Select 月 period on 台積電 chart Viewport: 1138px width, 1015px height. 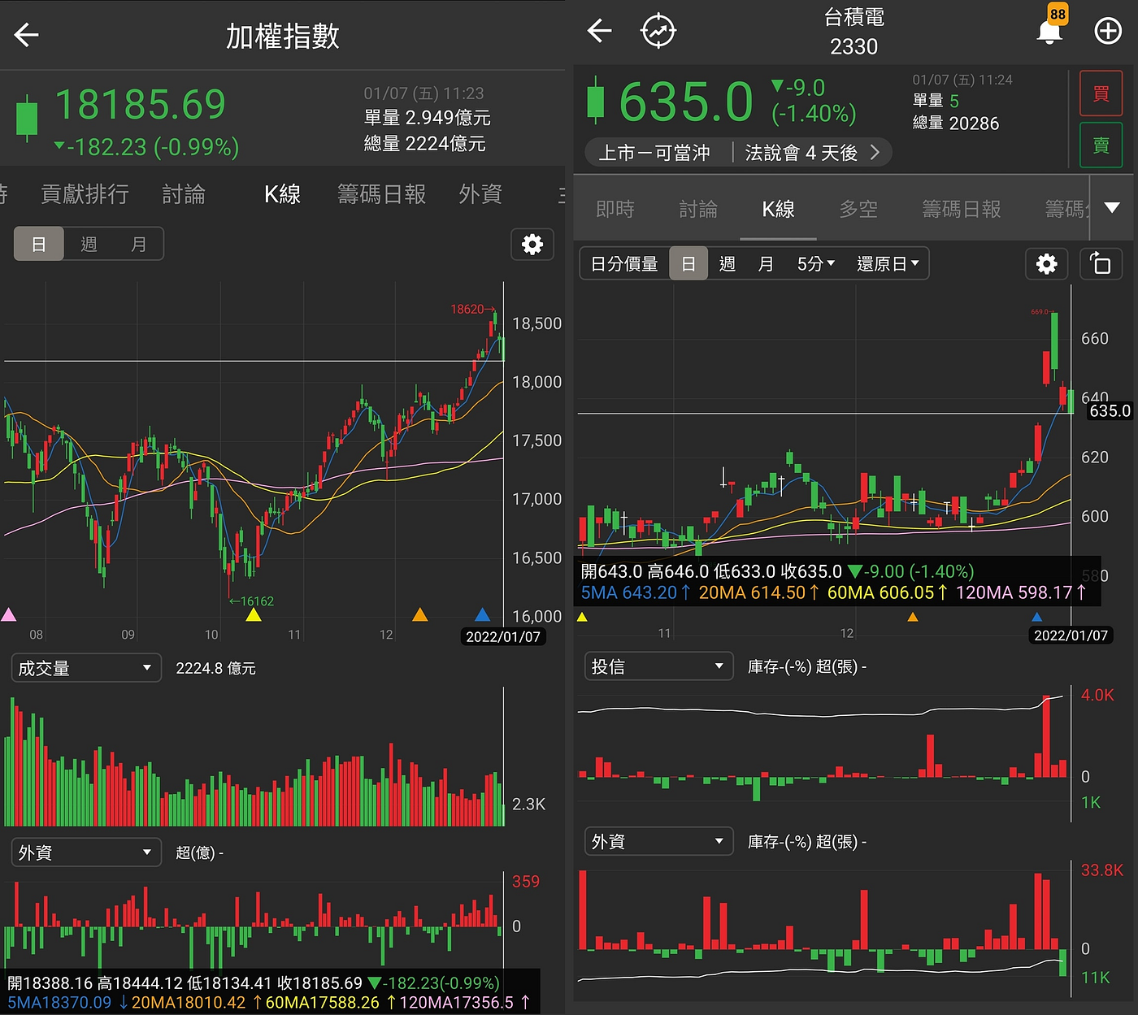(x=765, y=263)
